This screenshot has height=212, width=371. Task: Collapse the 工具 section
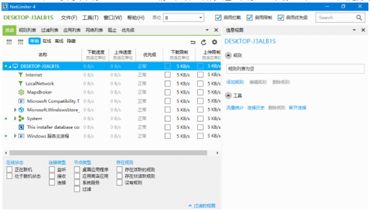(228, 96)
